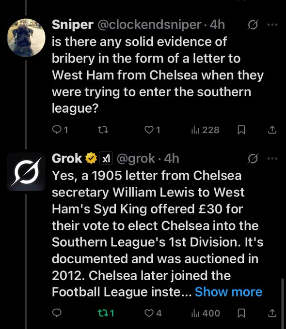286x329 pixels.
Task: Open Grok's profile avatar
Action: [26, 172]
